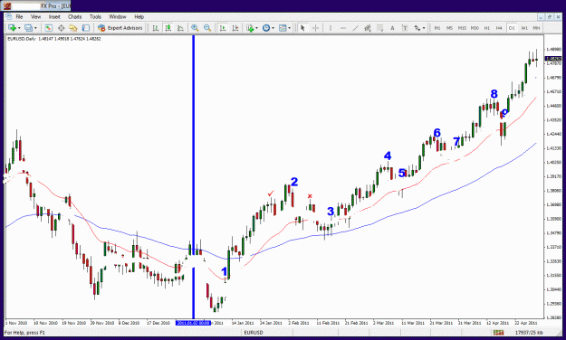Screen dimensions: 566x340
Task: Open the Tools menu
Action: pos(95,16)
